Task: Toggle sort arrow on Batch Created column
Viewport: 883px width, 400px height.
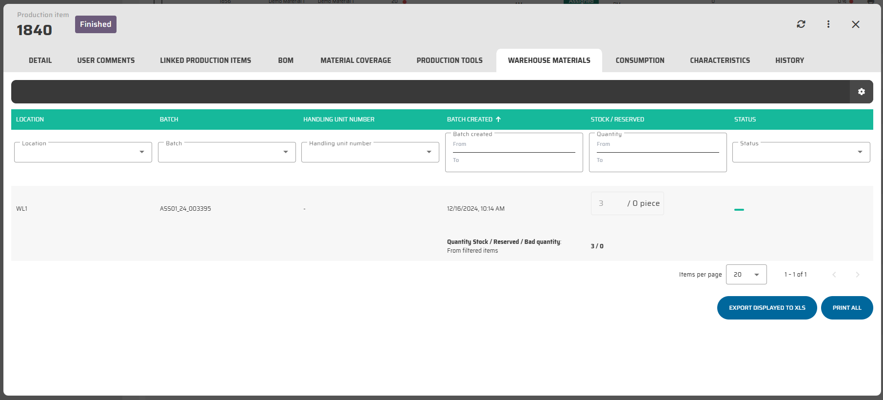Action: point(498,120)
